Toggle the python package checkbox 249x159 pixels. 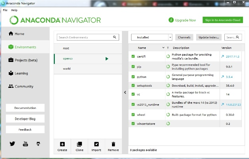pos(133,76)
